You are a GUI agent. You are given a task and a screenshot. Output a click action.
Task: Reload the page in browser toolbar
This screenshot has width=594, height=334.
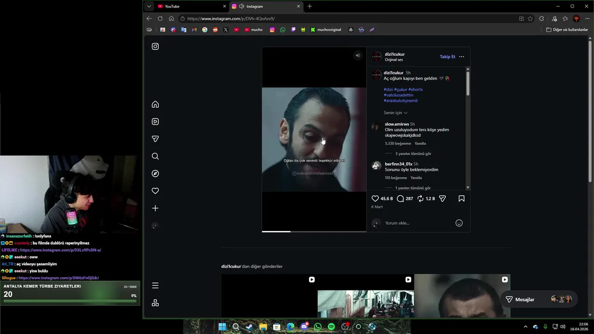pyautogui.click(x=160, y=19)
